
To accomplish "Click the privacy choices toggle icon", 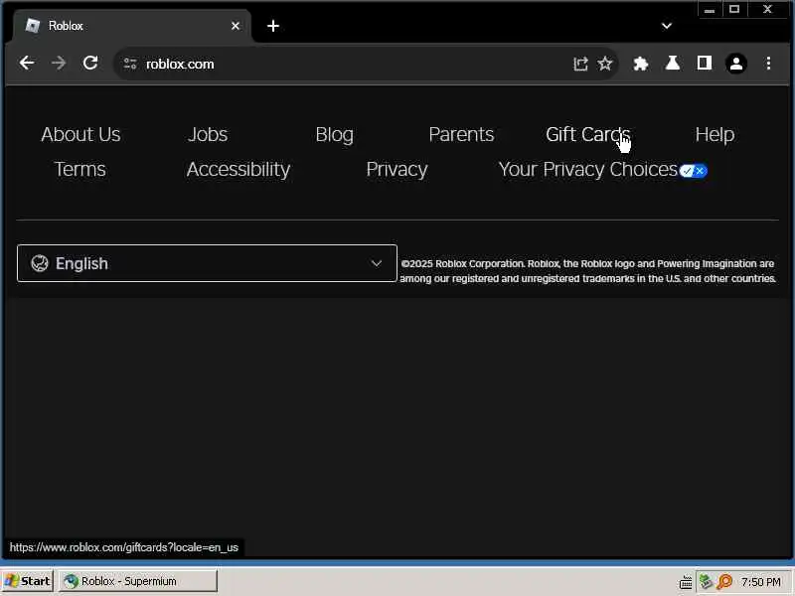I will pos(693,171).
